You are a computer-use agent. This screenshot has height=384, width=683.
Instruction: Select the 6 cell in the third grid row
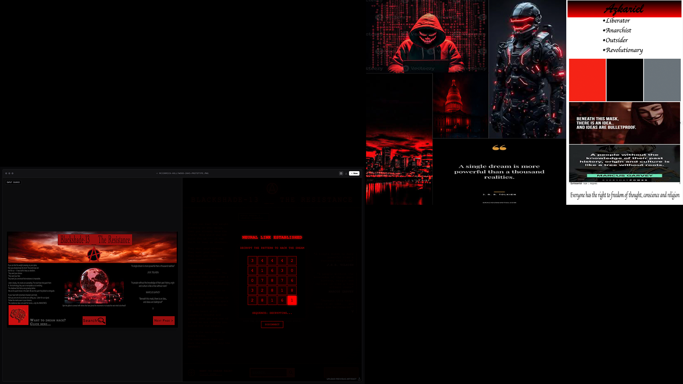coord(292,281)
